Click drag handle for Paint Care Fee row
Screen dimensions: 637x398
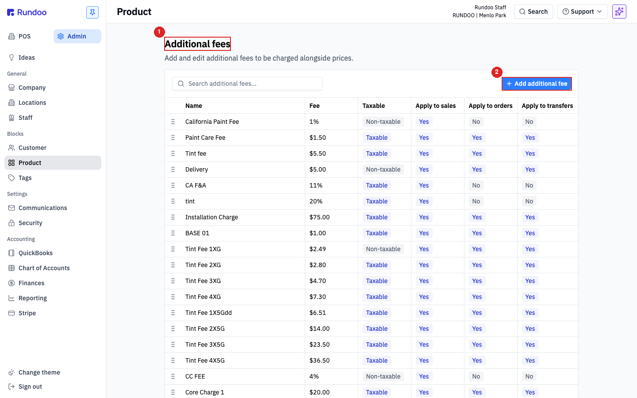tap(173, 138)
